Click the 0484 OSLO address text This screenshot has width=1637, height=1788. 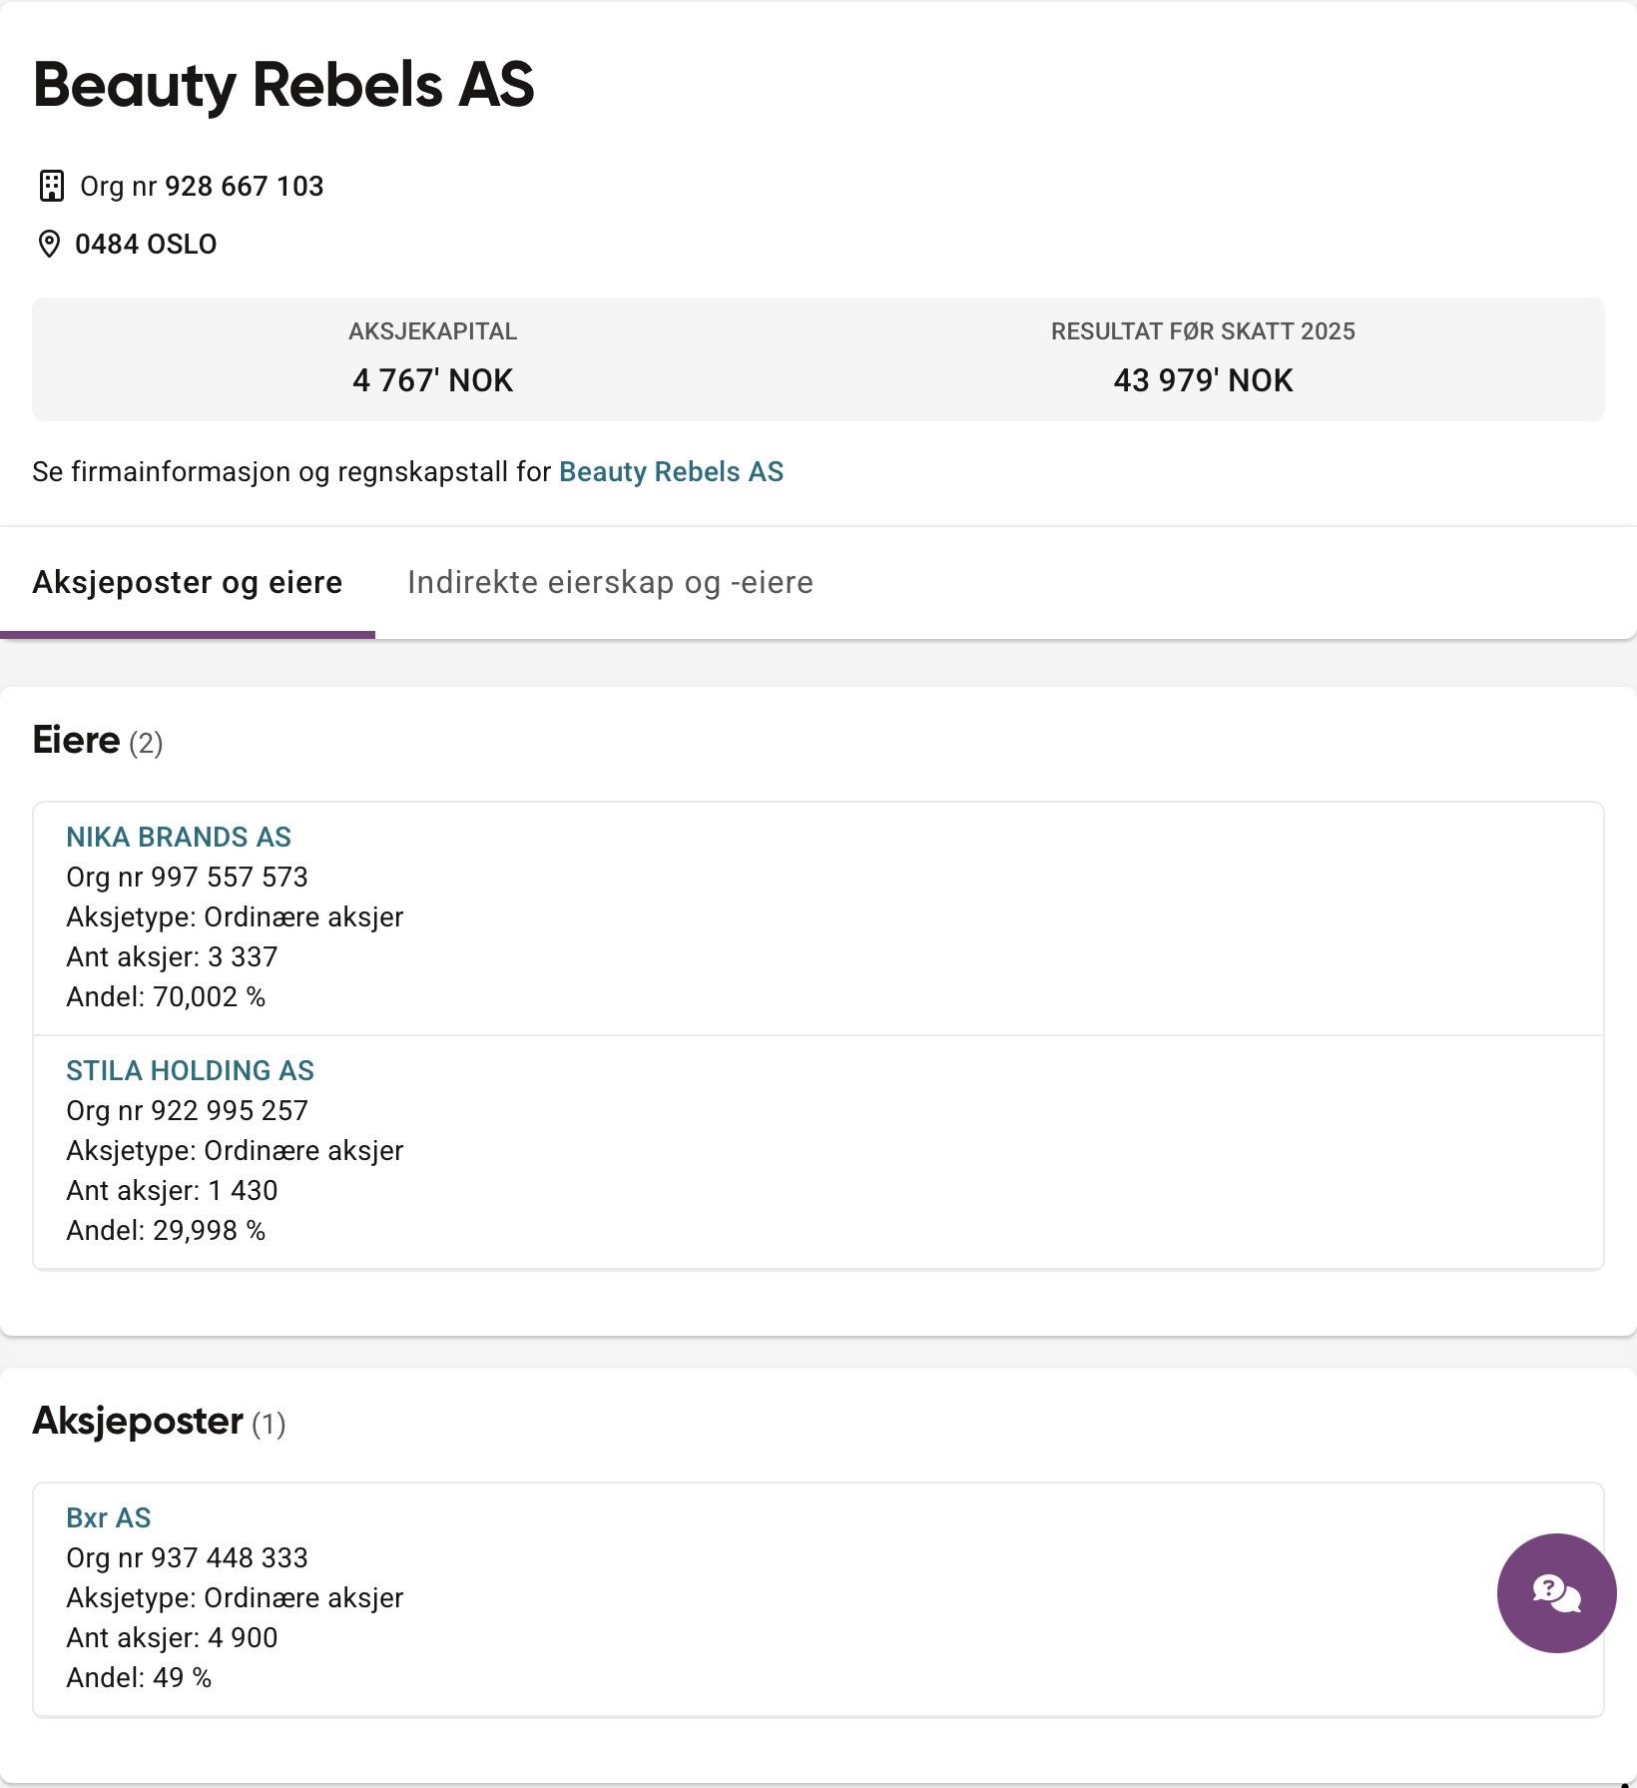[x=146, y=245]
